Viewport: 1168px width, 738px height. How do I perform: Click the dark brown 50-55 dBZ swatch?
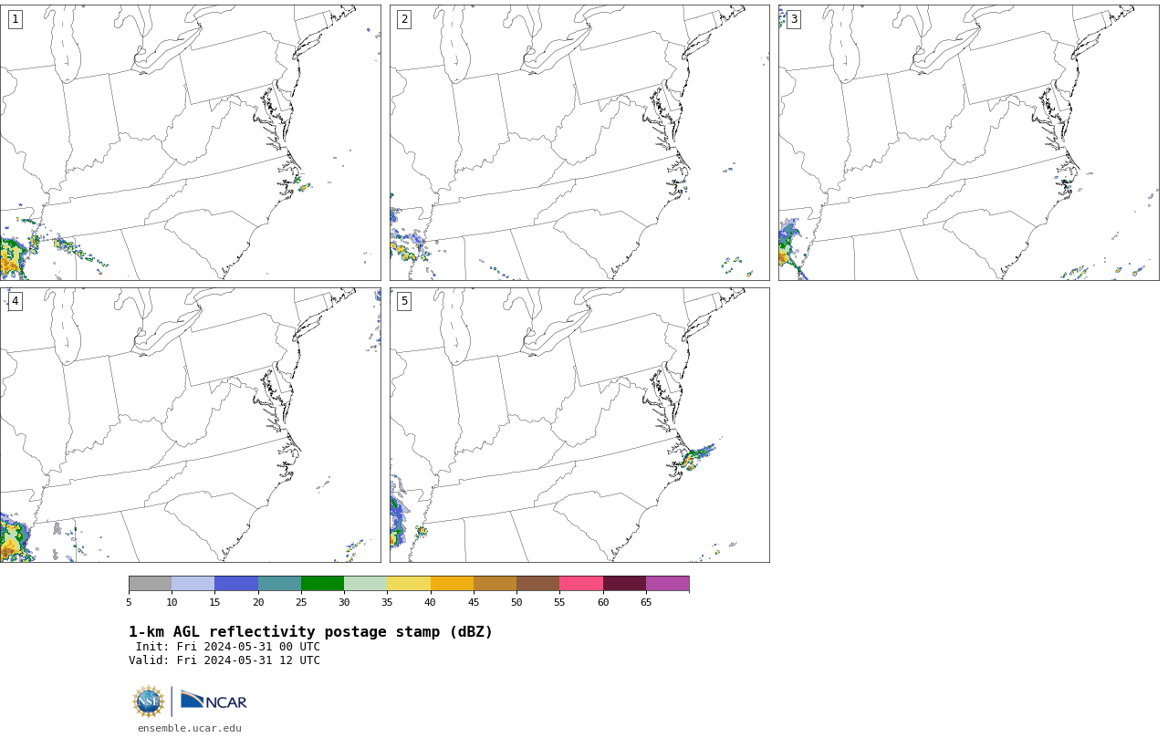538,584
